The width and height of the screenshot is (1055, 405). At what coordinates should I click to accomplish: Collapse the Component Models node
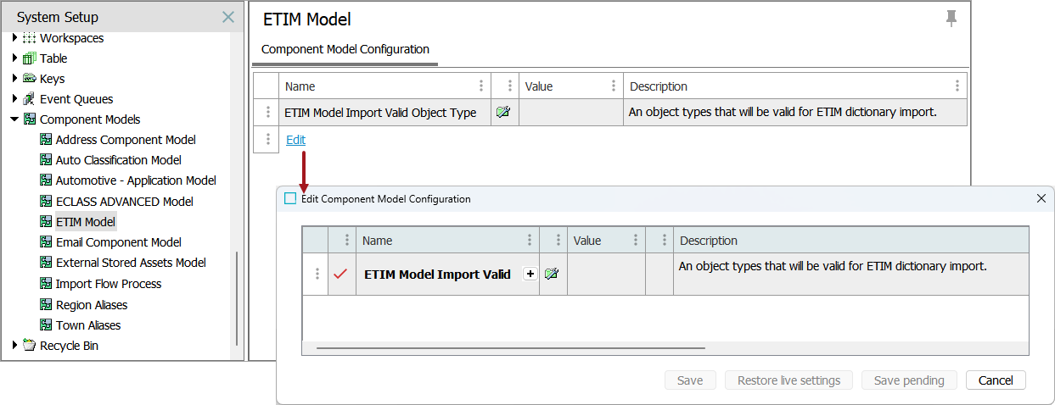click(14, 119)
